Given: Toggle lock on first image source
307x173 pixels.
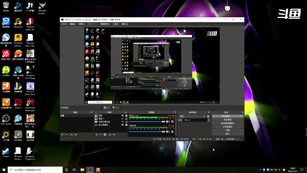Looking at the screenshot, I should pos(126,116).
